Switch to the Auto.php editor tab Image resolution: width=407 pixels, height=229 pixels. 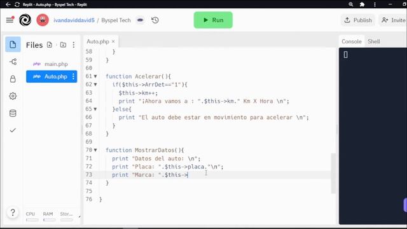[98, 41]
